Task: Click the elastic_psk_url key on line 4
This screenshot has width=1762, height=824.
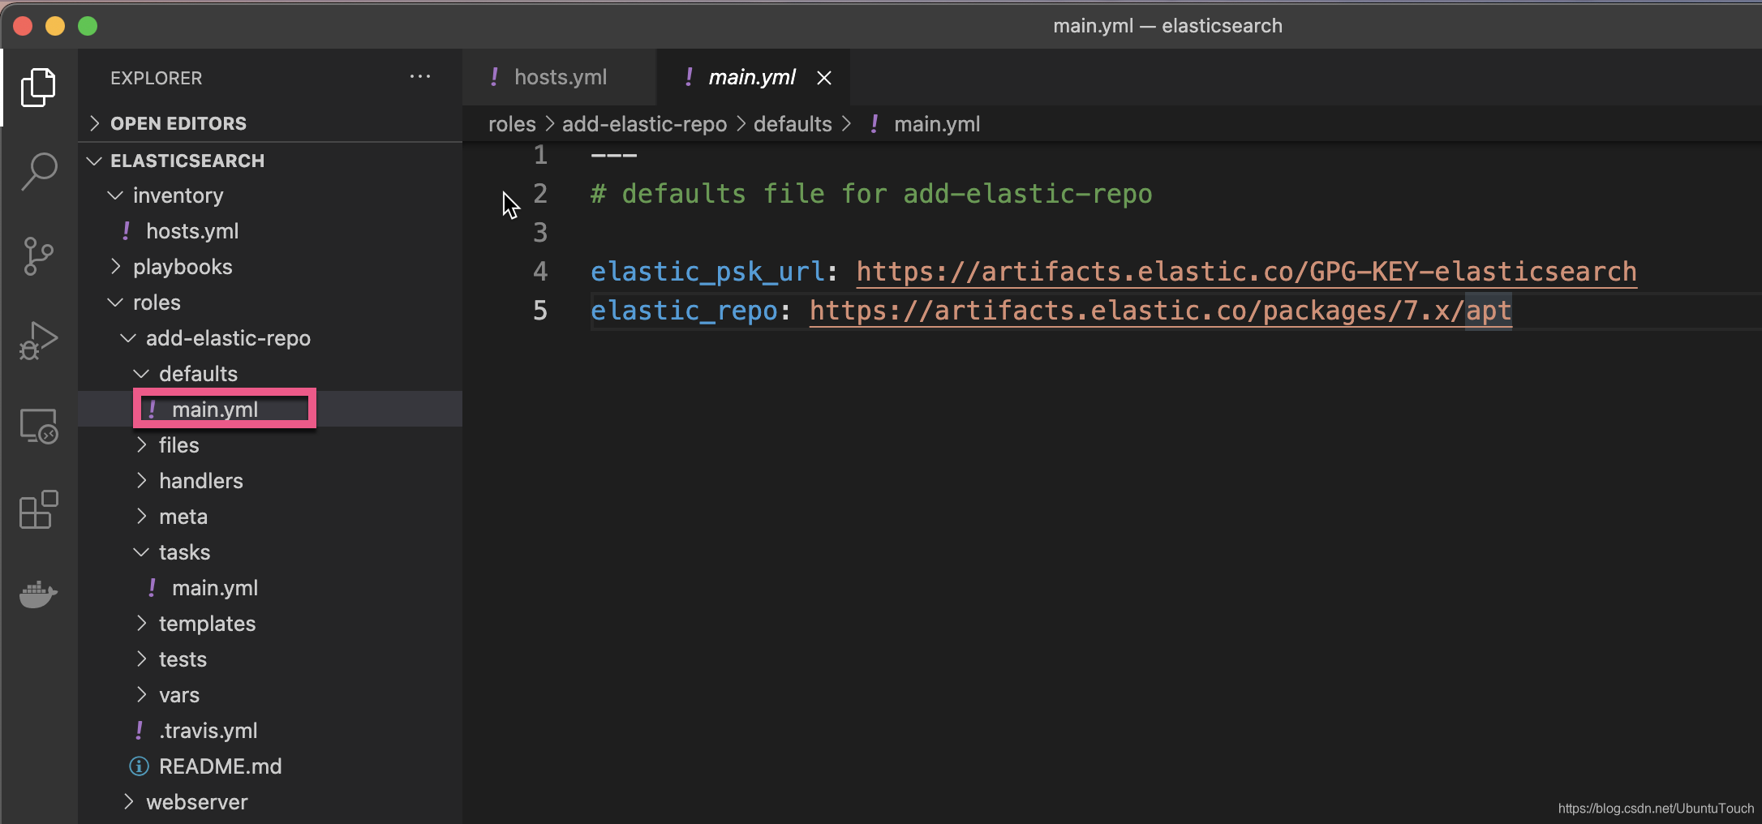Action: tap(707, 272)
